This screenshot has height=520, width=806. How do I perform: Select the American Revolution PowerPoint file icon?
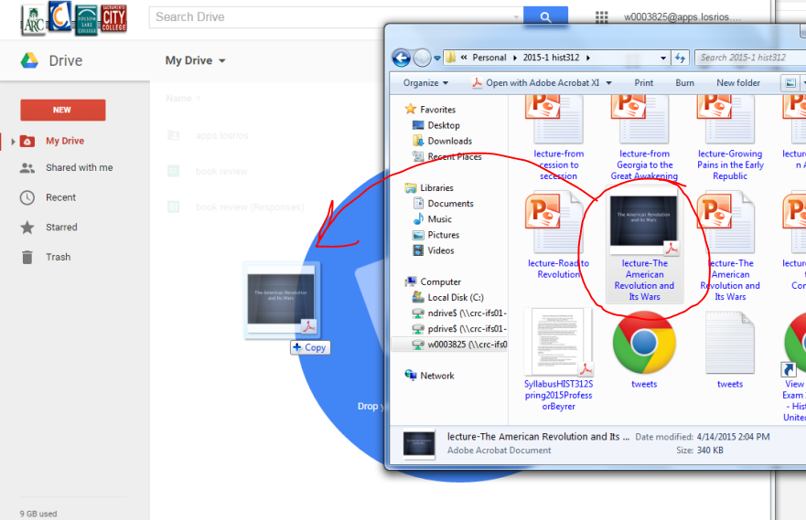(x=725, y=222)
